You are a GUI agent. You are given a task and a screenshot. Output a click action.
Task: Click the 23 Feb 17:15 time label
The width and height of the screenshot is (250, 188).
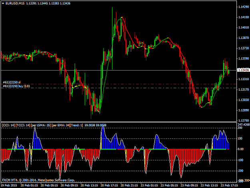[x=229, y=186]
